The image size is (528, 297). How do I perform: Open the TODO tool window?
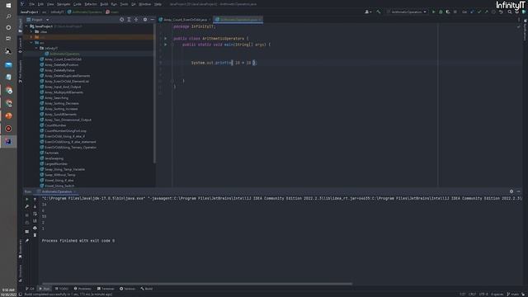point(62,289)
